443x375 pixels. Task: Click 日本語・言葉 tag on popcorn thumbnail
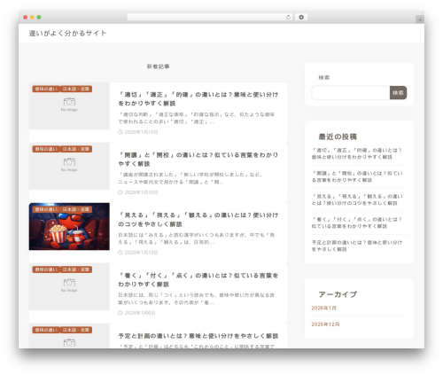[x=76, y=209]
